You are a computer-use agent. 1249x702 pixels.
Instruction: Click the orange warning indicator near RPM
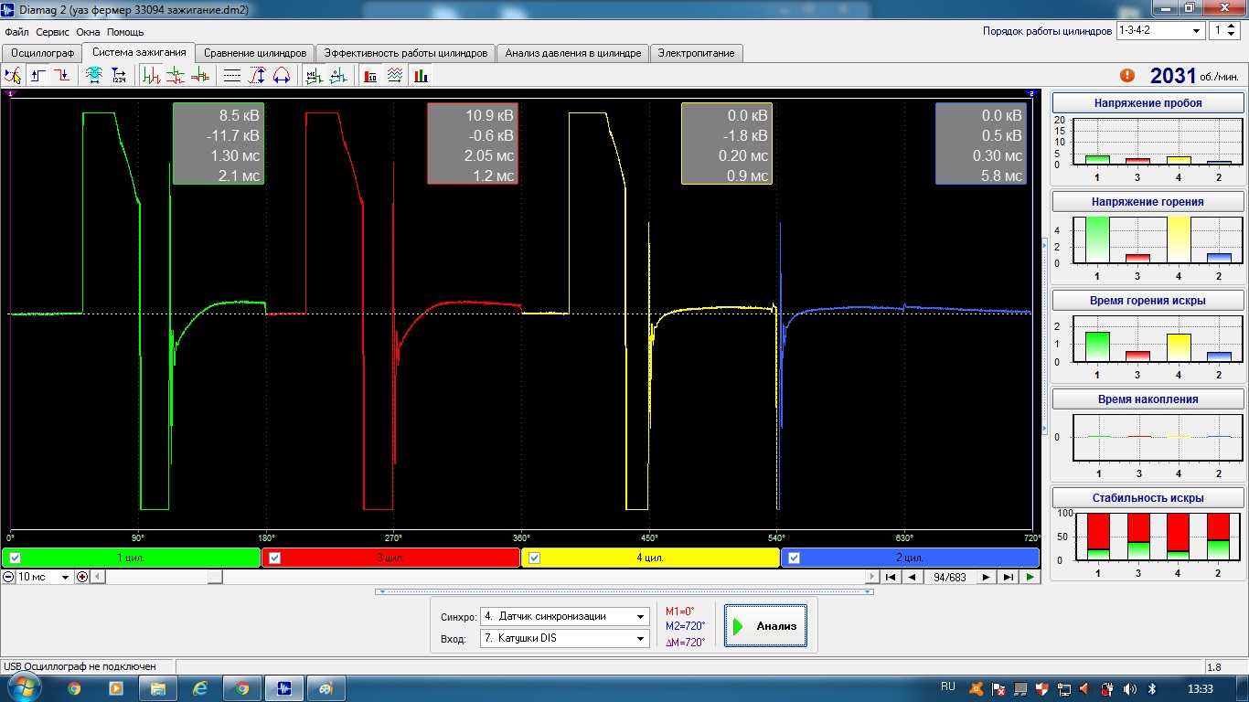pos(1127,76)
